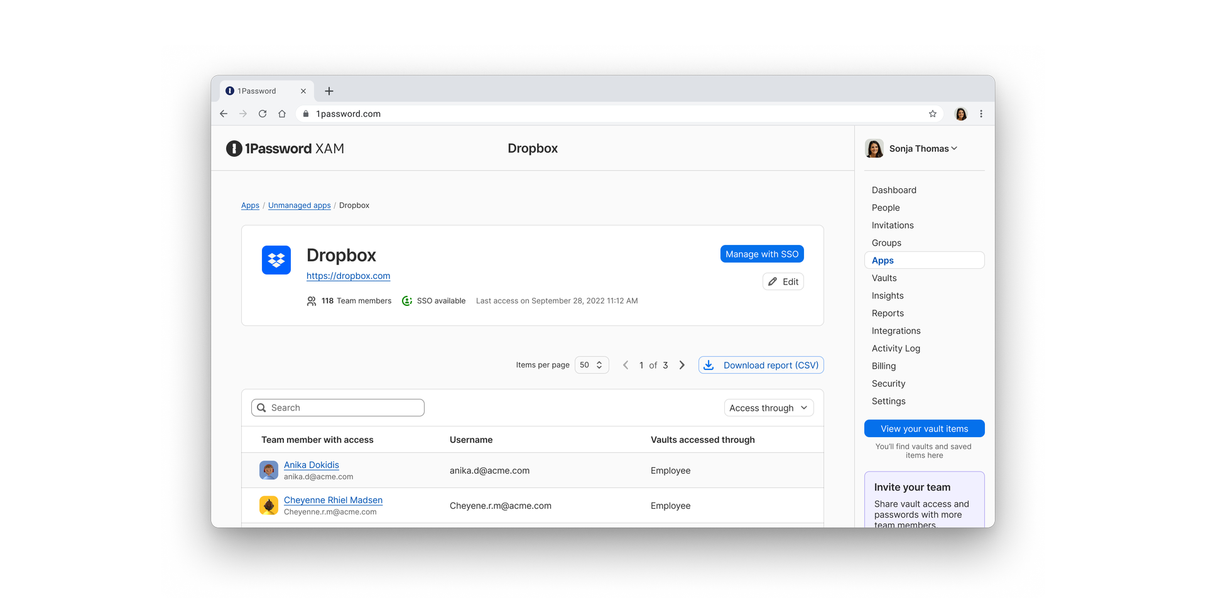Click the team members people icon
Image resolution: width=1206 pixels, height=603 pixels.
click(312, 301)
